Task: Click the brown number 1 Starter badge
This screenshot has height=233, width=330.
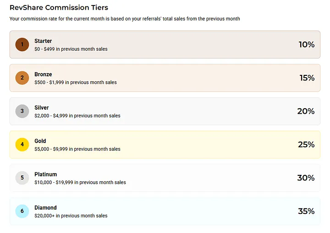Action: point(22,44)
